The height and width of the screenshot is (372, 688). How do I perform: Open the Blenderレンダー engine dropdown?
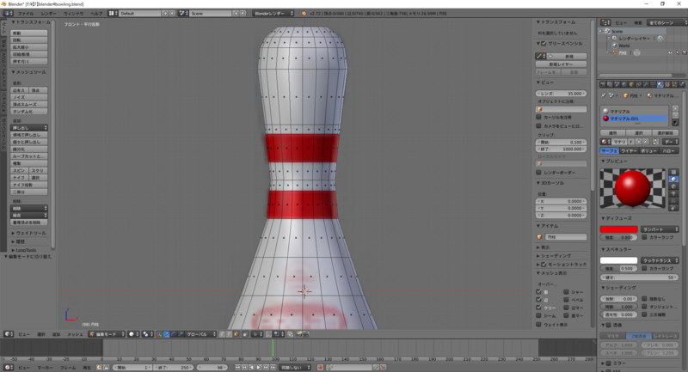pos(273,14)
